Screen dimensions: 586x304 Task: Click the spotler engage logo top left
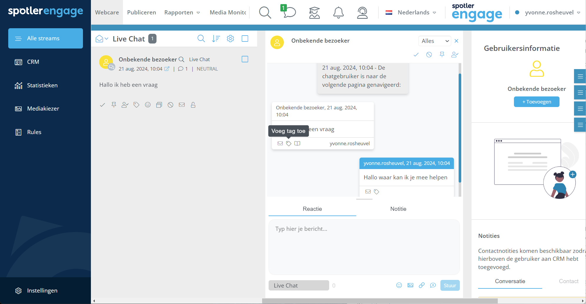pyautogui.click(x=46, y=11)
